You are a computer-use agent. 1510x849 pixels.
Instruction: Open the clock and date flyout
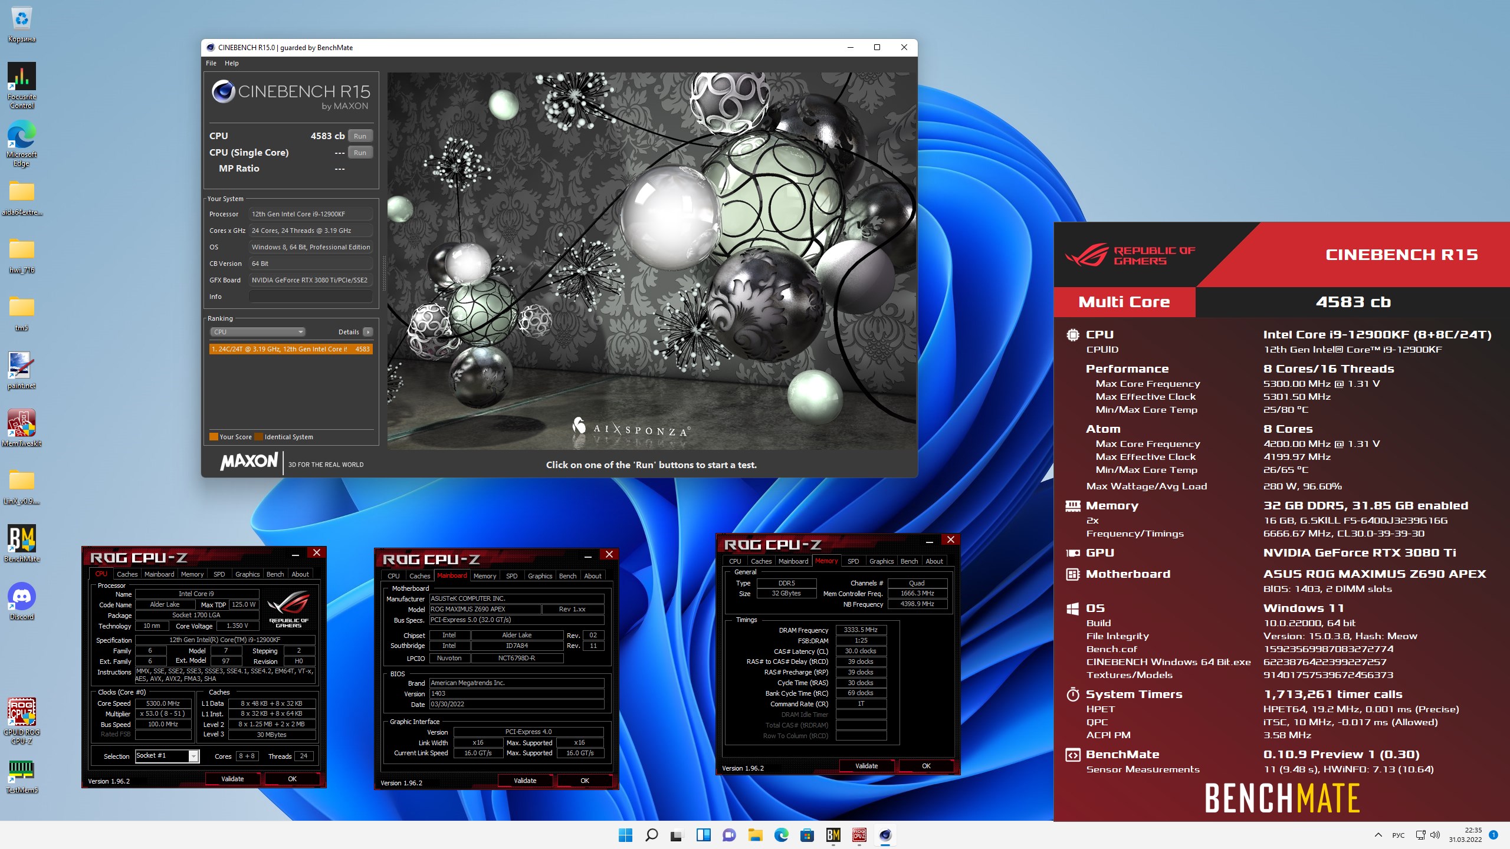[1465, 835]
